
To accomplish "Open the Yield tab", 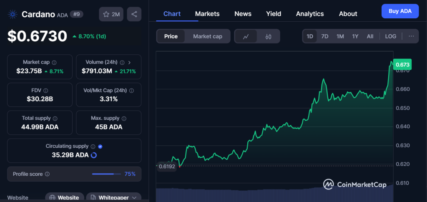I will pos(274,14).
